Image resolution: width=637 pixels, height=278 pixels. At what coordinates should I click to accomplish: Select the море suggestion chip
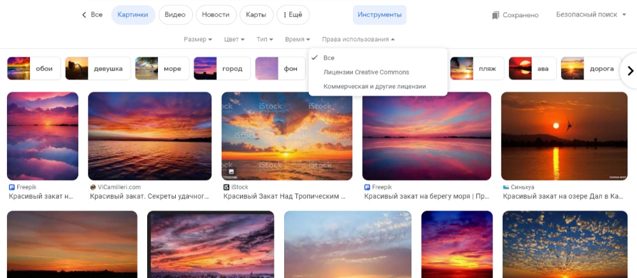162,69
